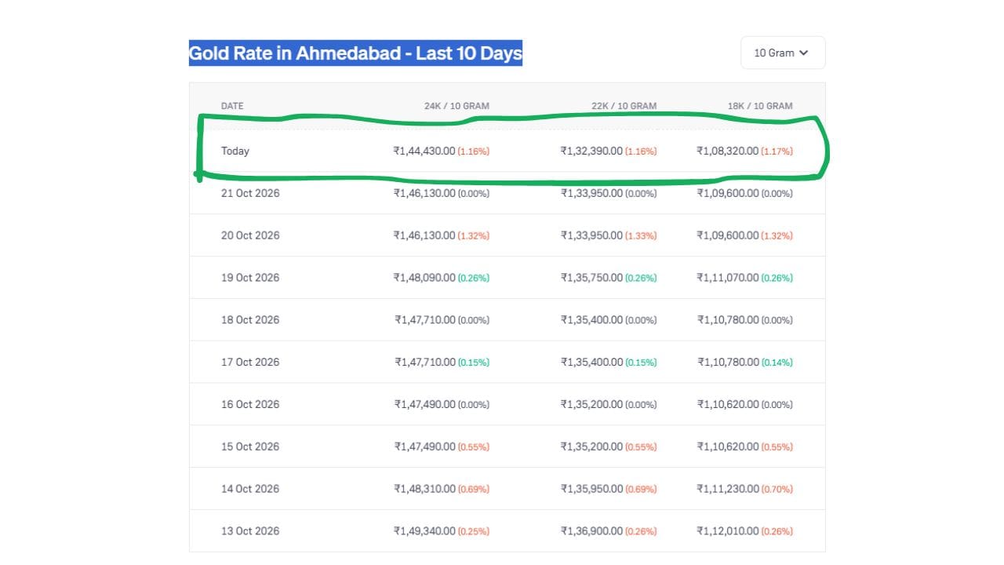The height and width of the screenshot is (565, 1004).
Task: Click the 18K price ₹1,11,230.00
Action: tap(728, 489)
